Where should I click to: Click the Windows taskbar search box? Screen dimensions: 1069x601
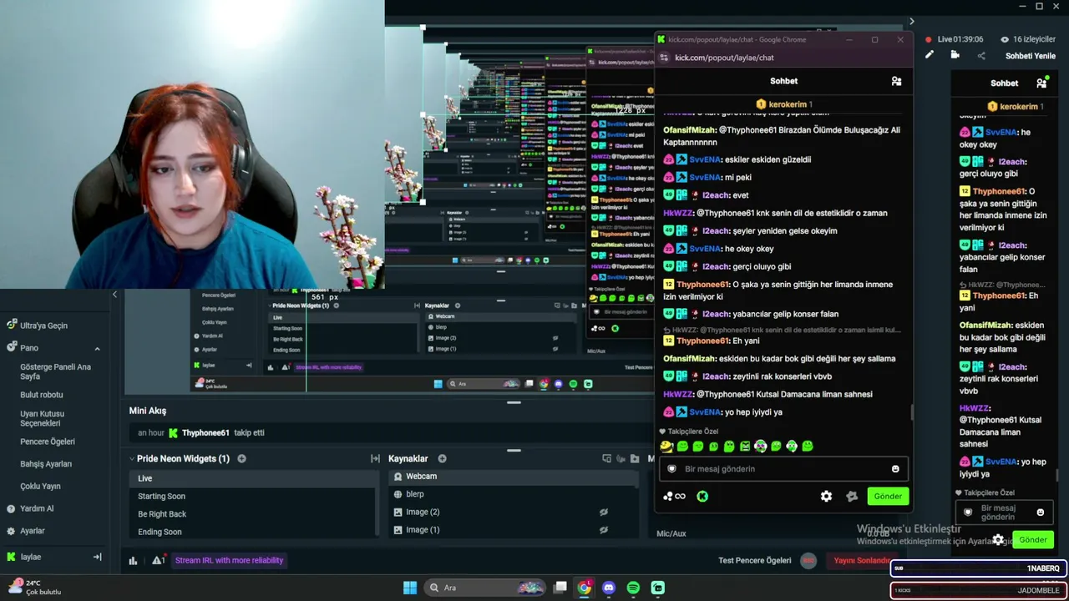click(485, 588)
